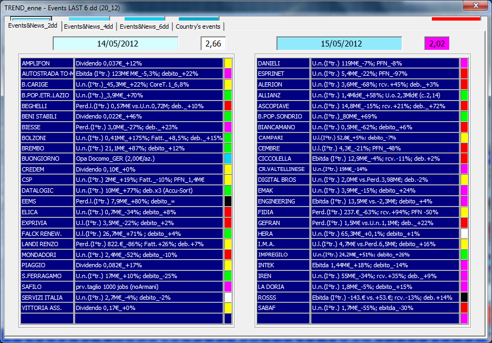The image size is (492, 343).
Task: Click 'Dividendo 0,082€_+17%' event cell
Action: (148, 265)
